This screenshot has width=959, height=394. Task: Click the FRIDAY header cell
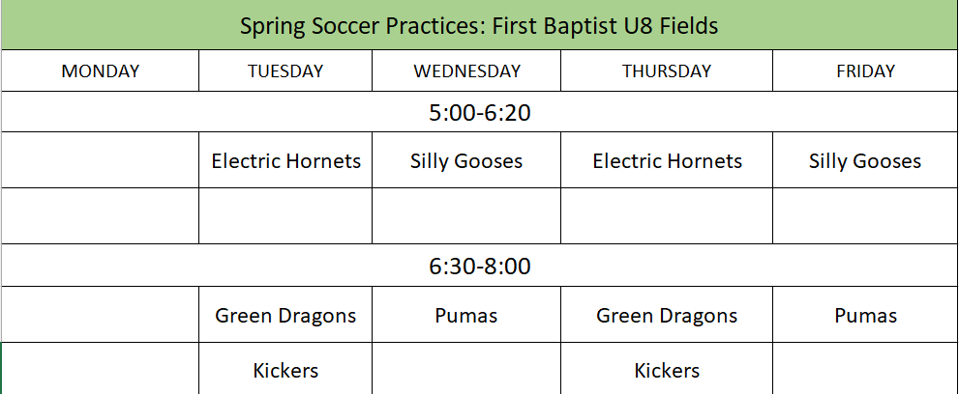click(x=865, y=71)
